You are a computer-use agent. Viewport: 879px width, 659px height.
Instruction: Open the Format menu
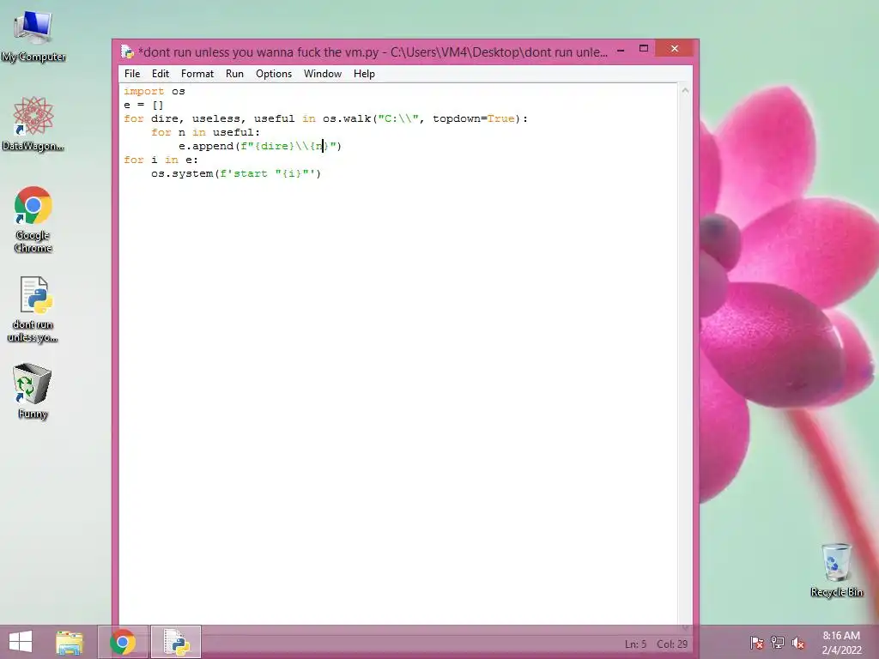[x=197, y=74]
